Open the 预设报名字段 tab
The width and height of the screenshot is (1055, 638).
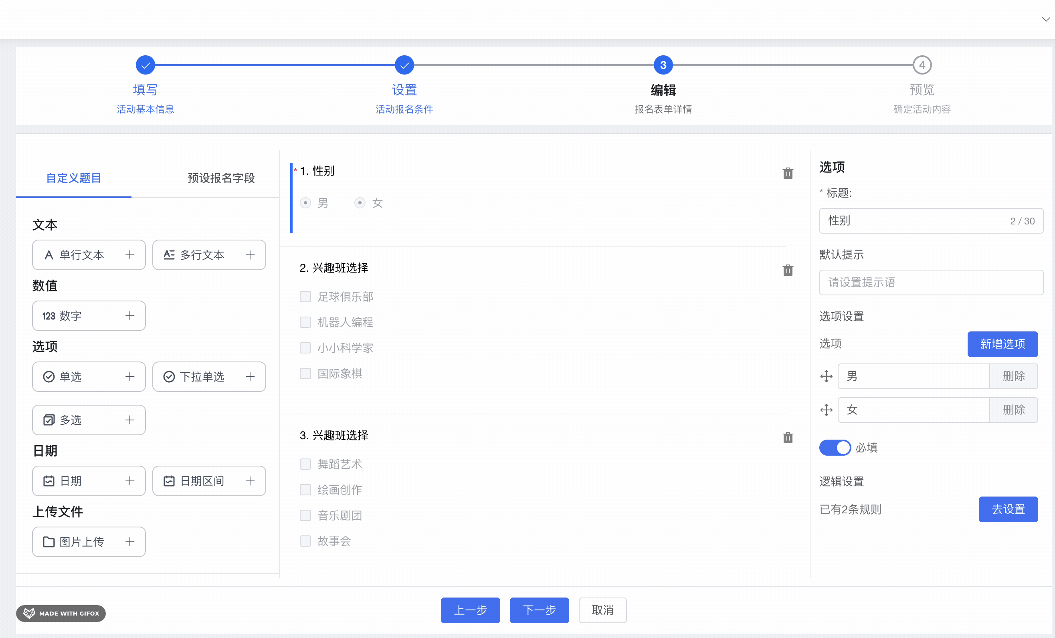click(x=221, y=178)
